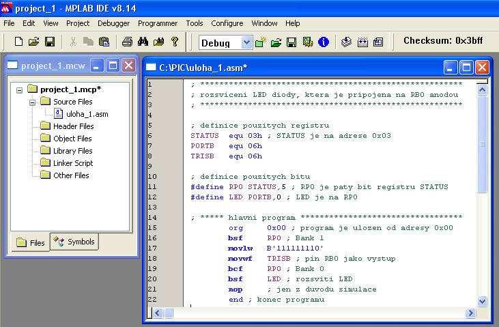Select the Linker Script folder
Viewport: 499px width, 327px height.
(x=73, y=163)
